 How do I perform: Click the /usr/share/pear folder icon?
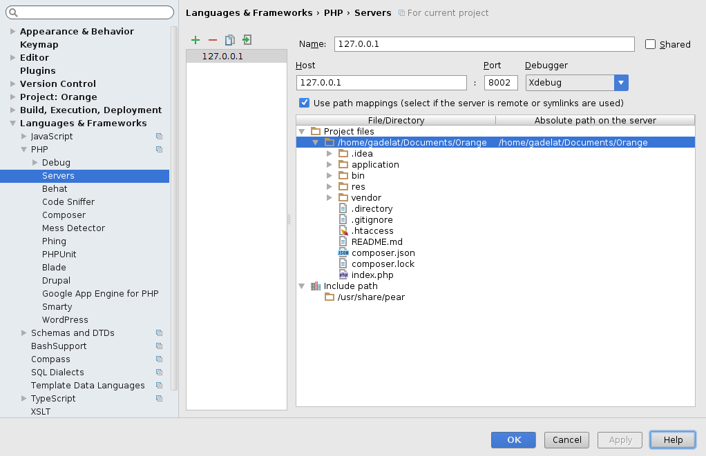click(x=330, y=297)
